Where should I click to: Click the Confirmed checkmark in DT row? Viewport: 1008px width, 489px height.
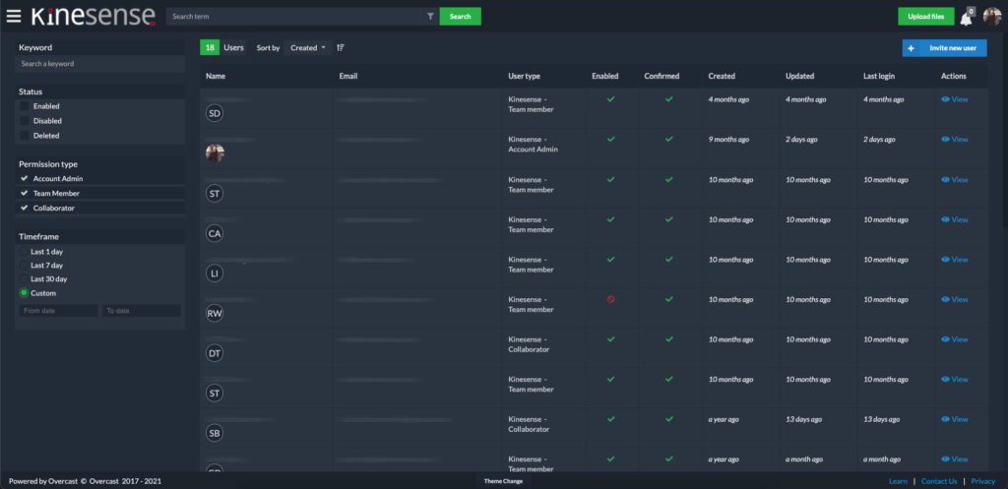pos(669,339)
